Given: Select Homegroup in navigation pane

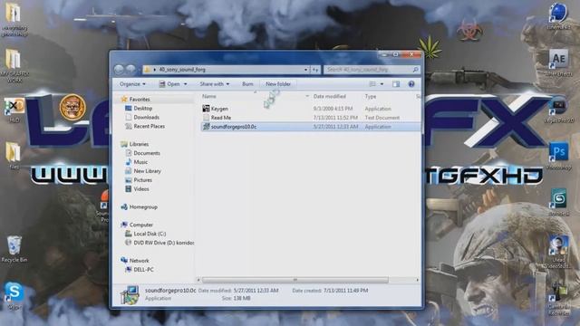Looking at the screenshot, I should (x=143, y=206).
